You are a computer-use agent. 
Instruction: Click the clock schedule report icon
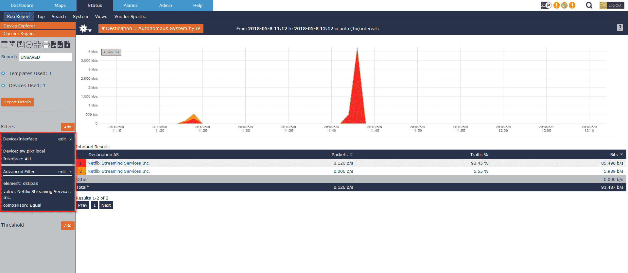coord(29,44)
